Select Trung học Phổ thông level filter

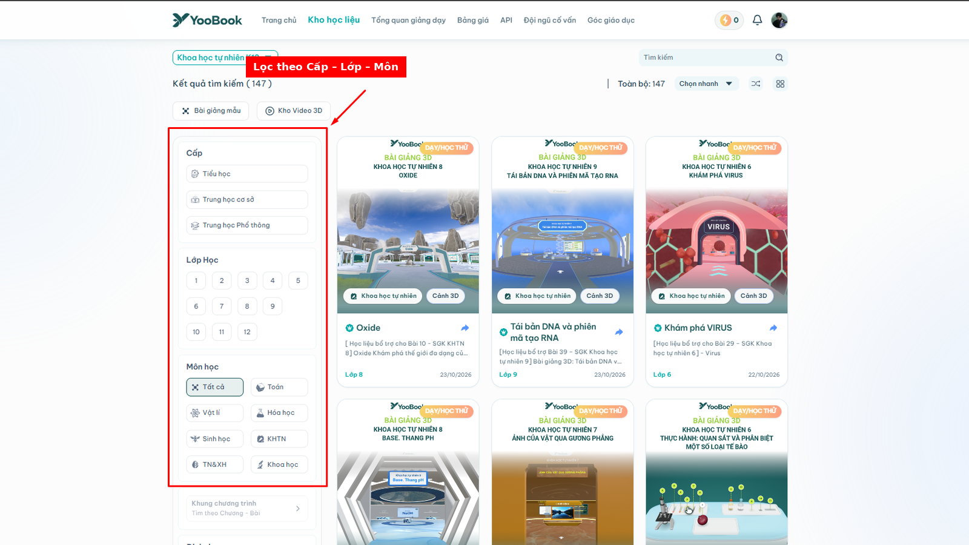pos(247,225)
